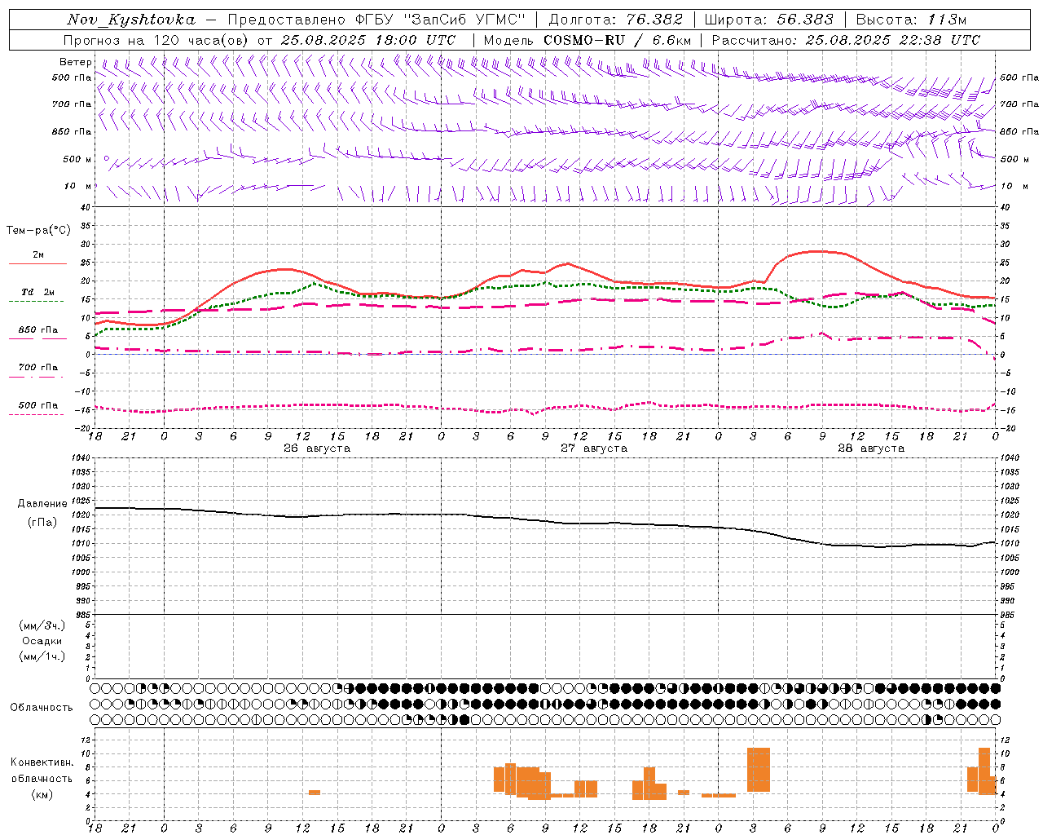Click the pink dotted 500 гПа temperature legend line
This screenshot has width=1043, height=835.
[37, 414]
